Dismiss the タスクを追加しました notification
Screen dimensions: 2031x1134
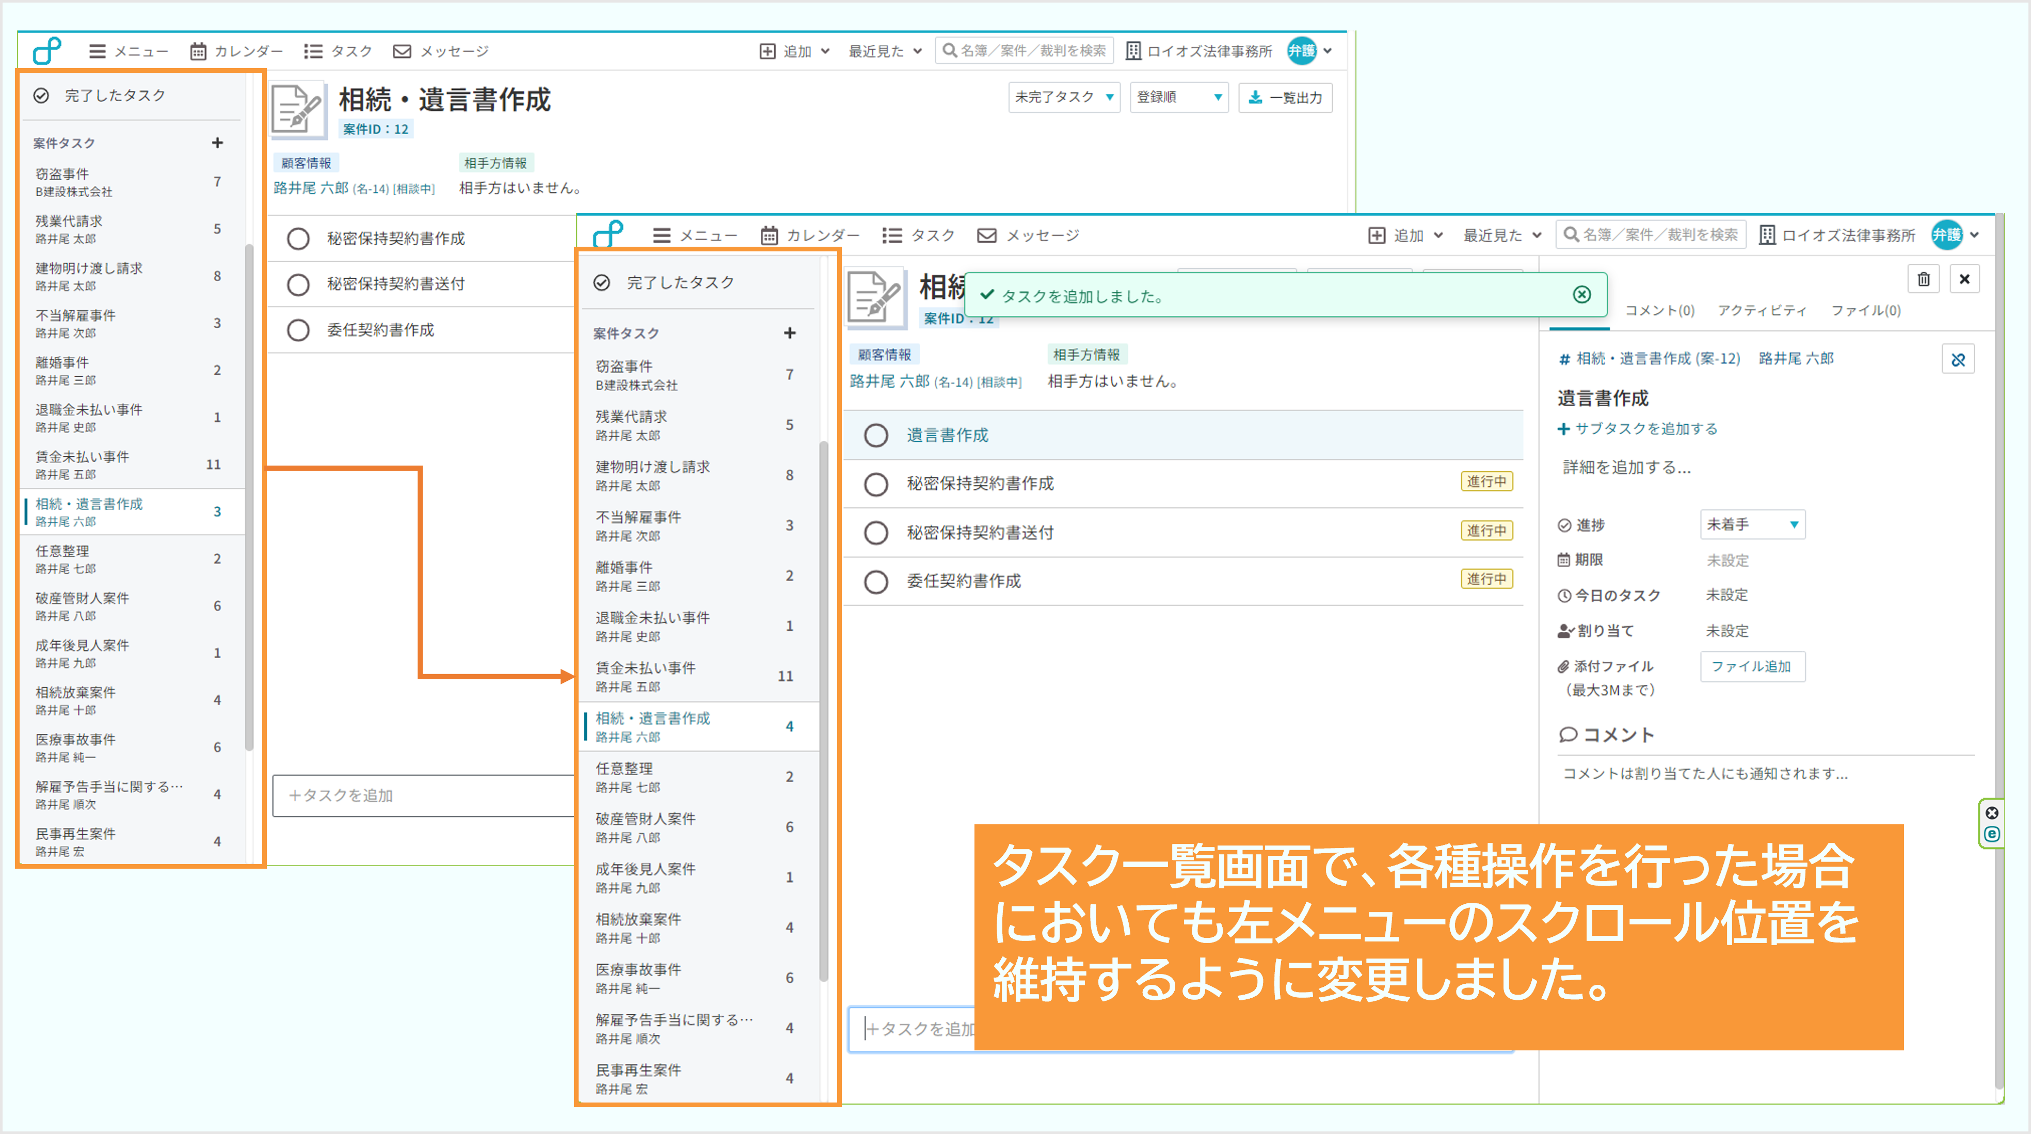[1581, 294]
